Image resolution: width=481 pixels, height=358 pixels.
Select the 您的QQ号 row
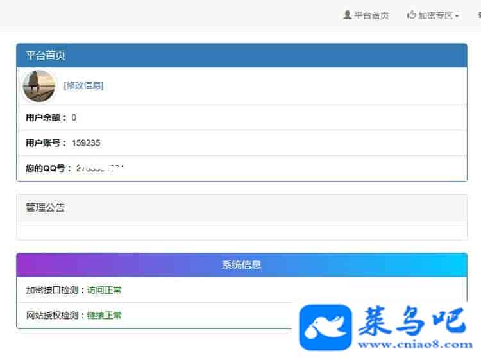pos(242,169)
